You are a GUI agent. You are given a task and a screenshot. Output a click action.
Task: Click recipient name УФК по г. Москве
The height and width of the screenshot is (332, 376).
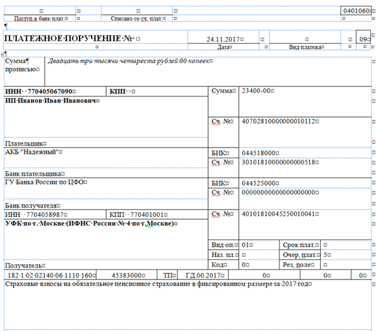click(88, 223)
